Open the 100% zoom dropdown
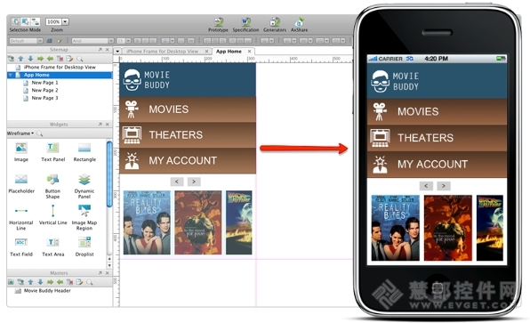The height and width of the screenshot is (323, 530). click(65, 21)
